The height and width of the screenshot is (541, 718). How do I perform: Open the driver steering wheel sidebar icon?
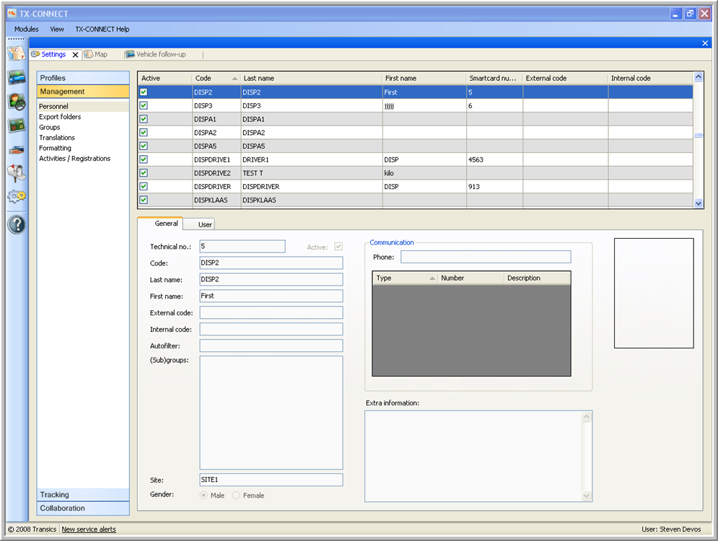pyautogui.click(x=16, y=102)
